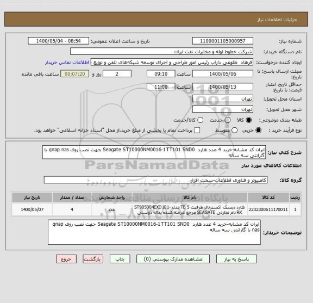Click the تعداد / مقدار column header
Viewport: 313px width, 303px height.
pos(72,197)
